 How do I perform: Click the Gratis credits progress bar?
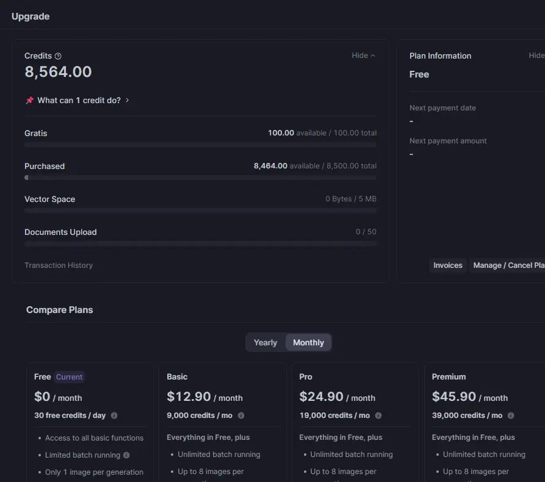click(200, 145)
